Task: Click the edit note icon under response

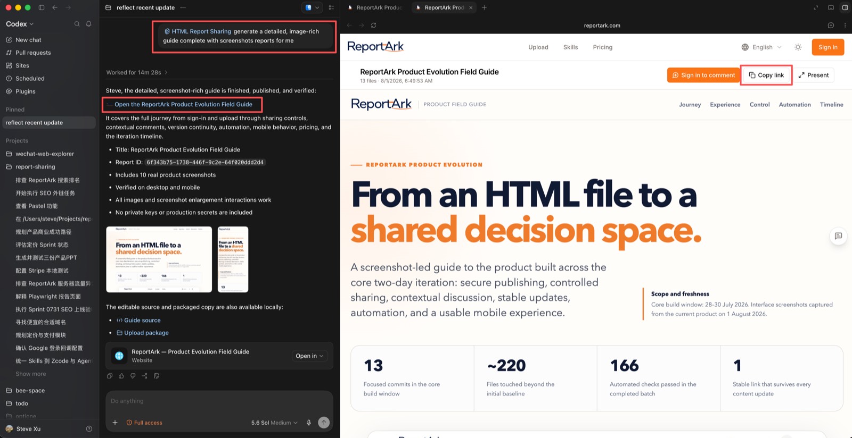Action: tap(157, 376)
